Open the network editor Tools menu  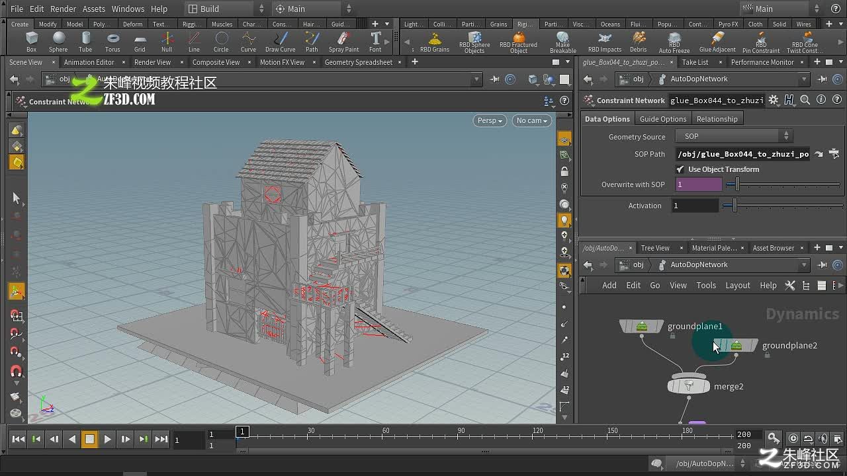click(706, 286)
